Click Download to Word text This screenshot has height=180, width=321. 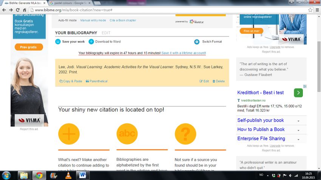click(x=108, y=42)
